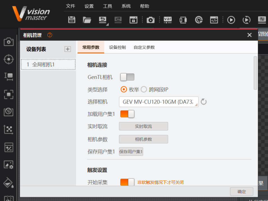The image size is (268, 201).
Task: Click the 实时取流 button
Action: click(x=143, y=126)
